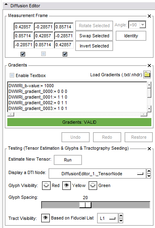Collapse the Diffusion Editor panel triangle
Screen dimensions: 155x228
pos(6,4)
